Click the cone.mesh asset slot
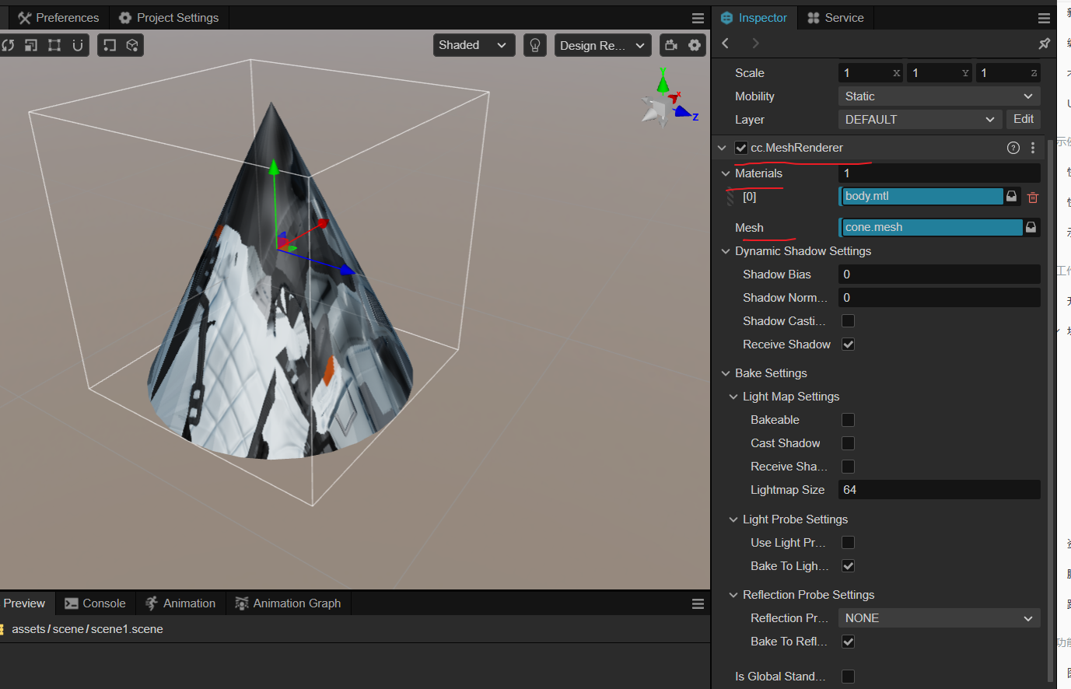Screen dimensions: 1071x689 point(931,227)
